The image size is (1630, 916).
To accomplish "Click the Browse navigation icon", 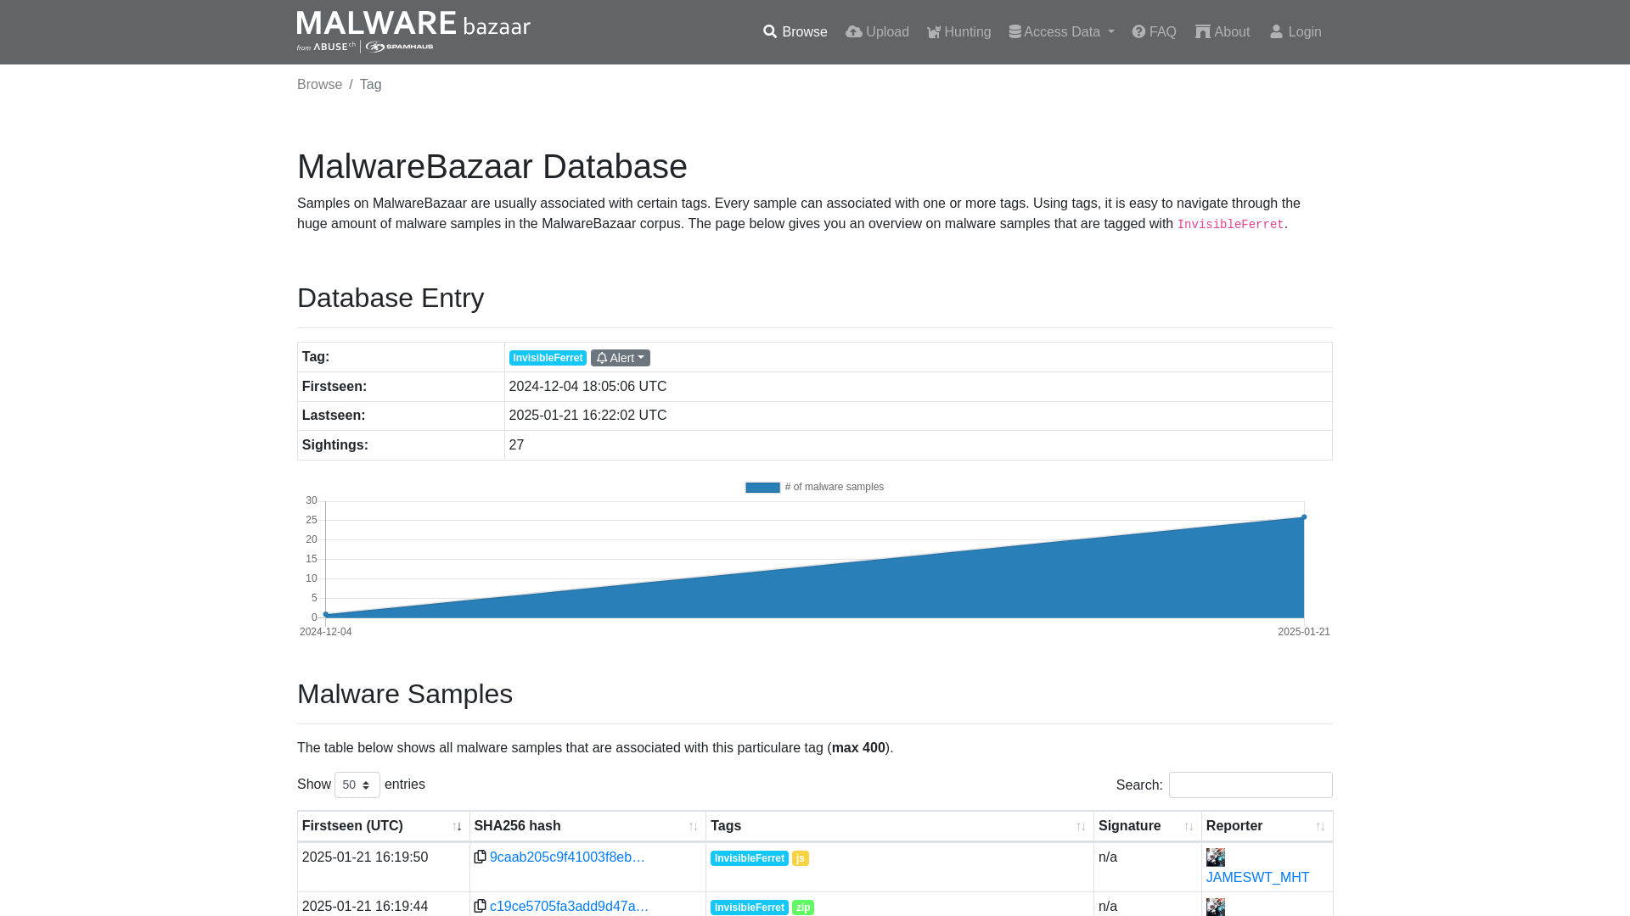I will coord(770,31).
